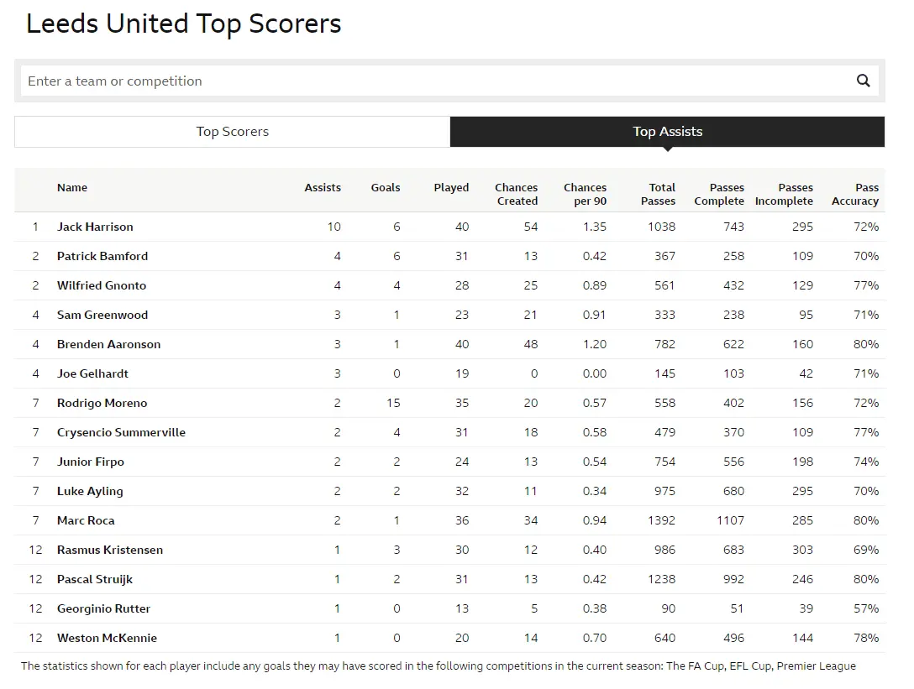
Task: Click the search magnifying glass icon
Action: point(863,81)
